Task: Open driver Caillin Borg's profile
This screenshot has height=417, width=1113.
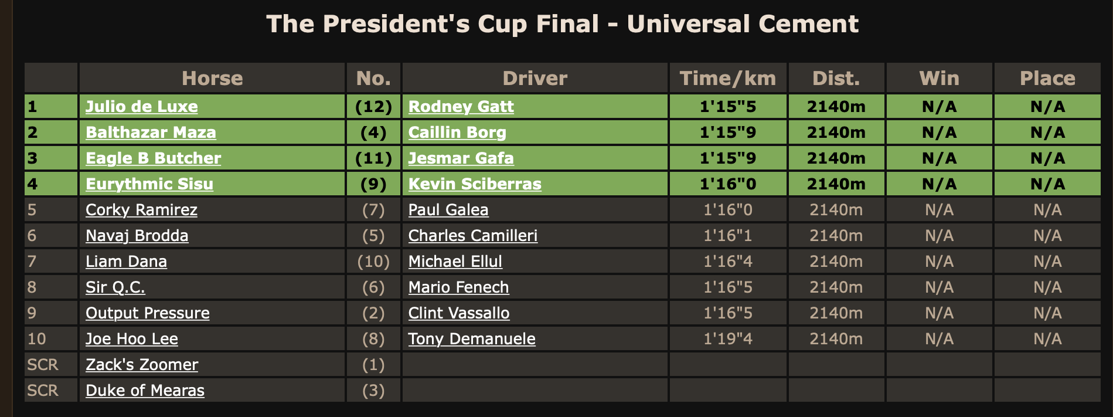Action: coord(457,133)
